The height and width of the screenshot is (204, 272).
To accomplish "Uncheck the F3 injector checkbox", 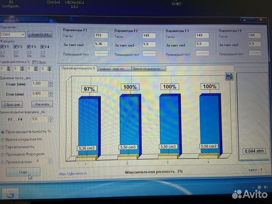I will pos(30,47).
